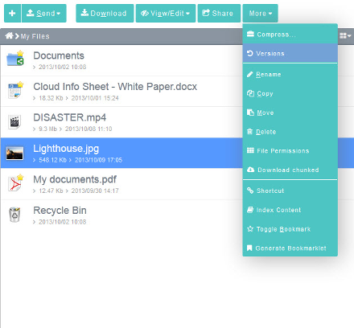This screenshot has height=328, width=354.
Task: Click the Share button
Action: point(219,13)
